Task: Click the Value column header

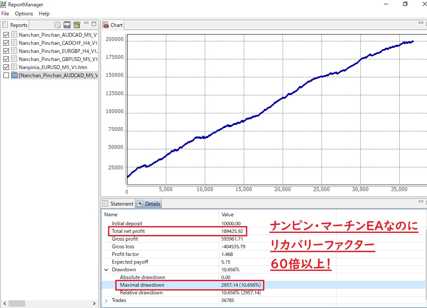Action: pyautogui.click(x=277, y=215)
